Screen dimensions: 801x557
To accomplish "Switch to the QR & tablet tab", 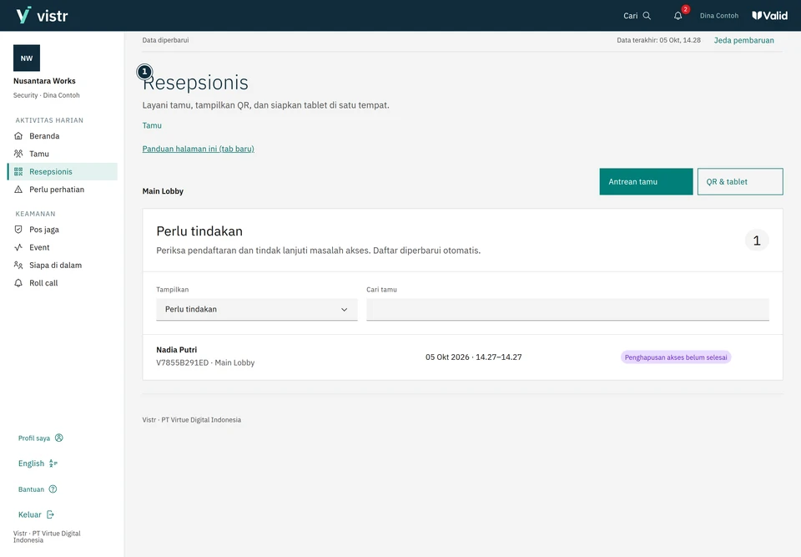I will pyautogui.click(x=740, y=181).
